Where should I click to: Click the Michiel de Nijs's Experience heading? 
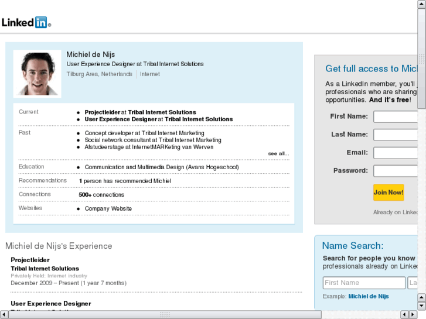coord(59,246)
